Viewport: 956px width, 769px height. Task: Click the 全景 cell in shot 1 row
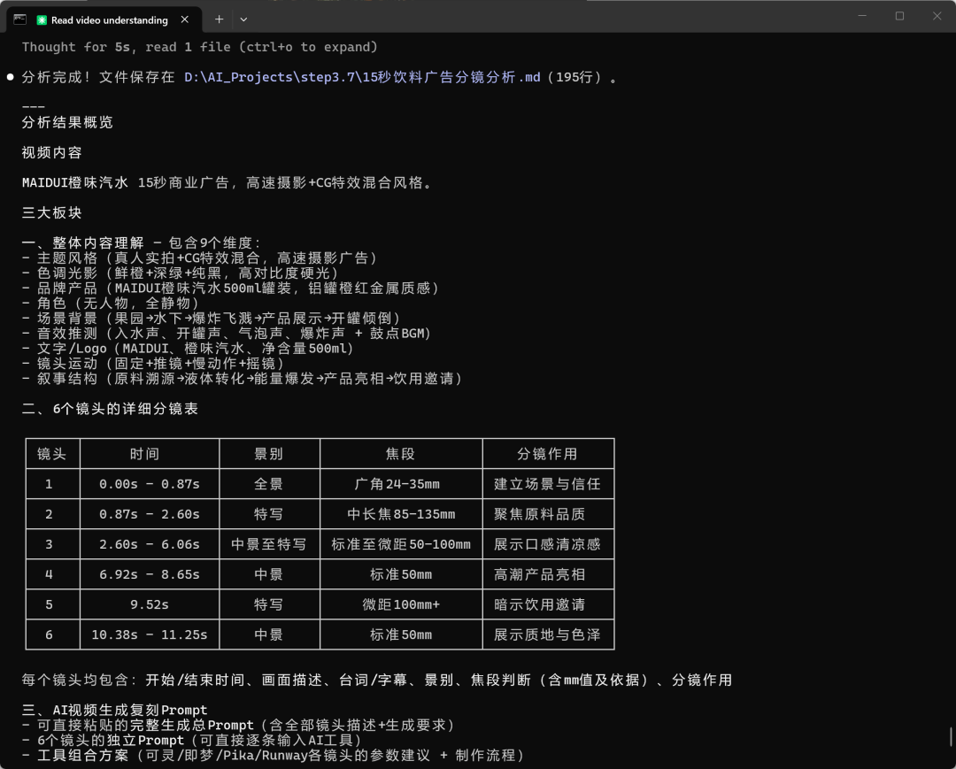pyautogui.click(x=269, y=484)
